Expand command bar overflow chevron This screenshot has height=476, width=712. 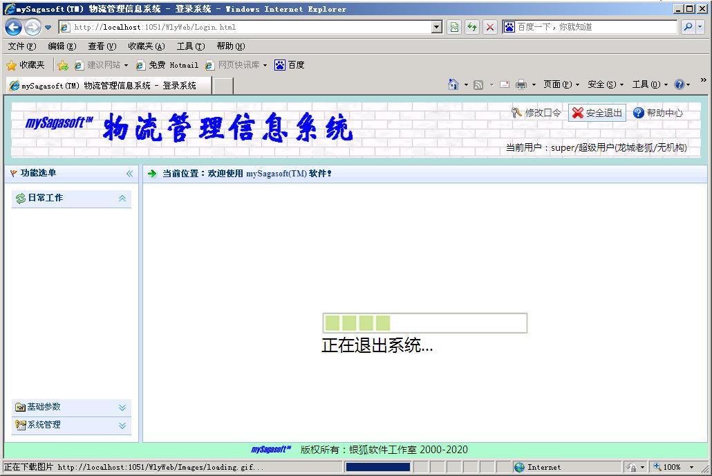704,80
